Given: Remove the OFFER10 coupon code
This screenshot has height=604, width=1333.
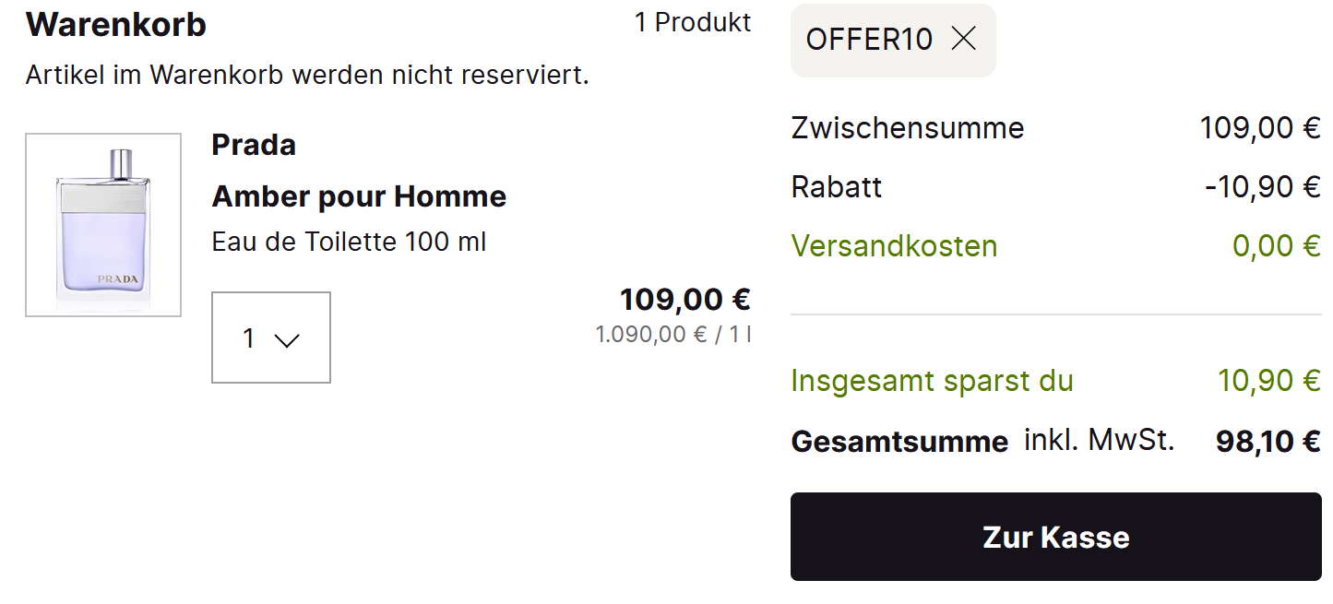Looking at the screenshot, I should pyautogui.click(x=963, y=39).
